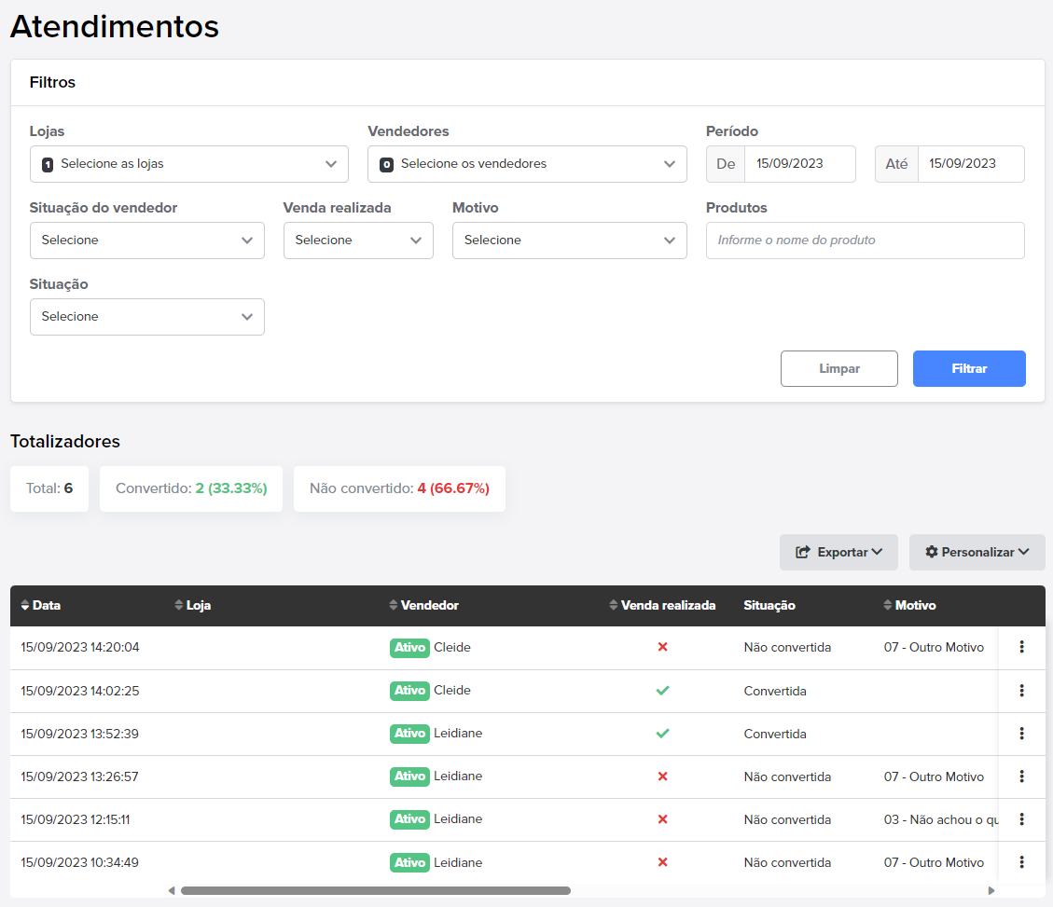The width and height of the screenshot is (1053, 907).
Task: Click the Período De date field
Action: tap(799, 164)
